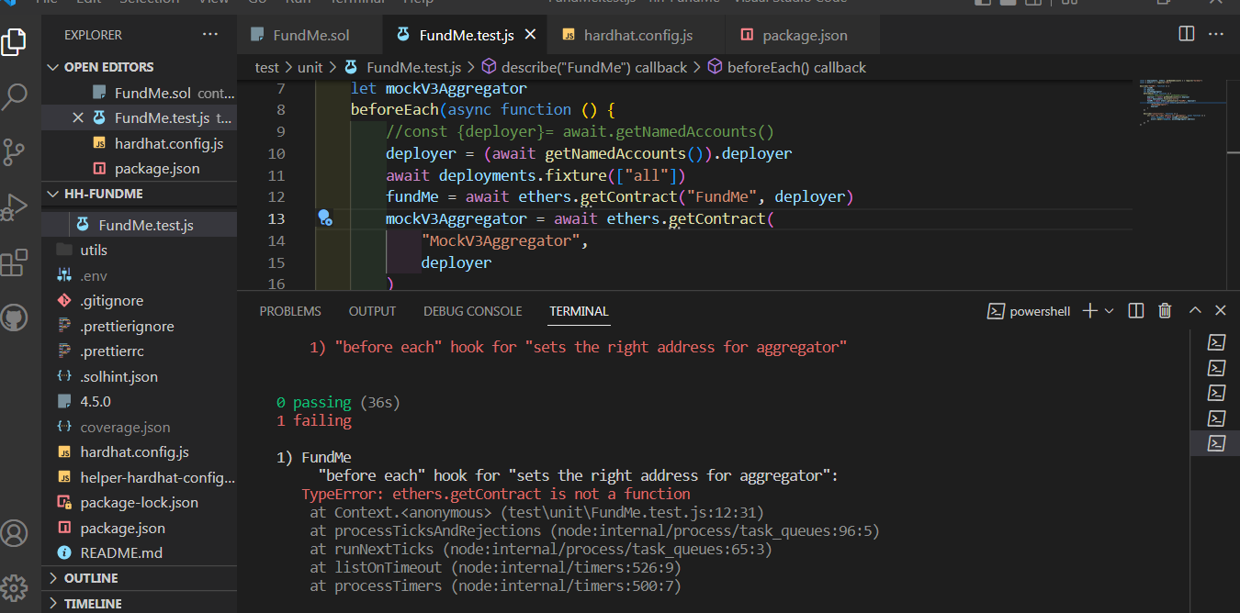Viewport: 1240px width, 613px height.
Task: Click the 'unit' breadcrumb segment
Action: click(x=310, y=67)
